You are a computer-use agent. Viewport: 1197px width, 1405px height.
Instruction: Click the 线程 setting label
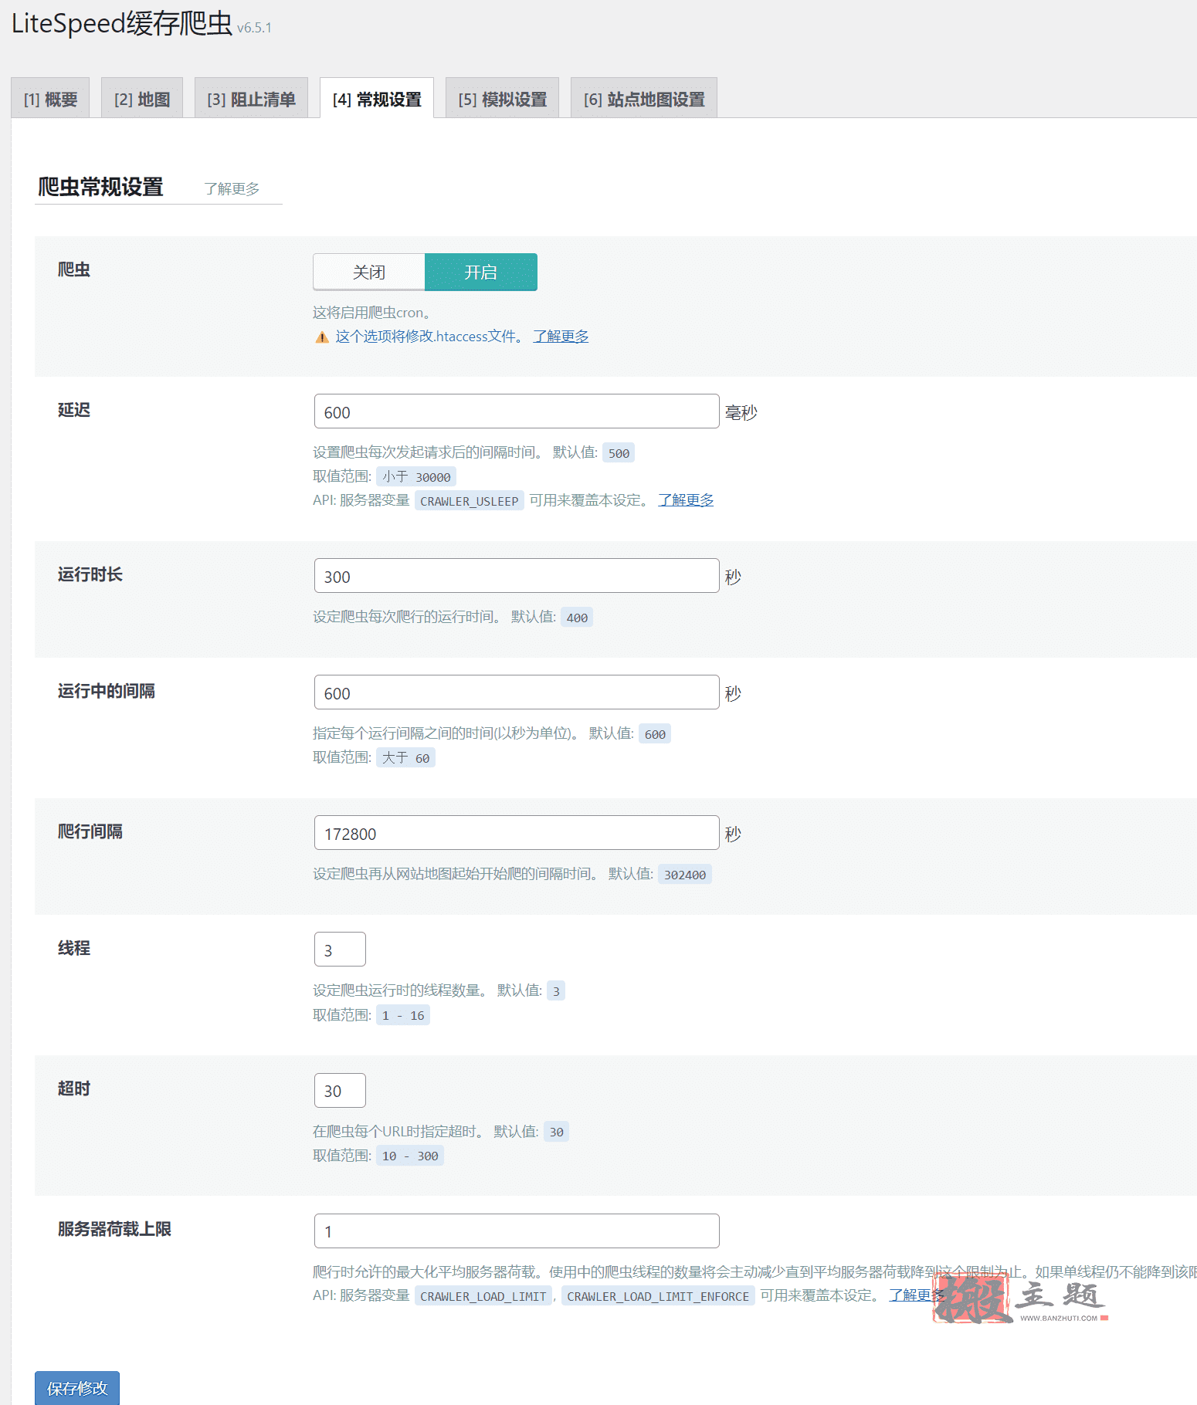74,948
